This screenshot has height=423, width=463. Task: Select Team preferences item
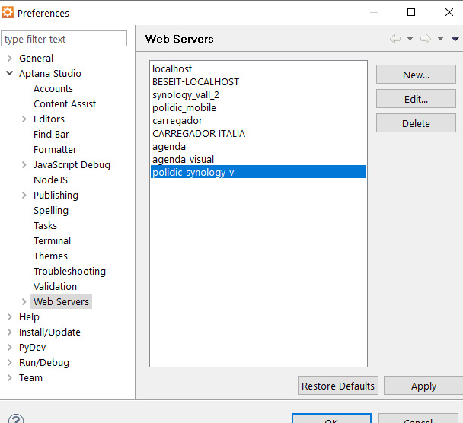(x=30, y=377)
